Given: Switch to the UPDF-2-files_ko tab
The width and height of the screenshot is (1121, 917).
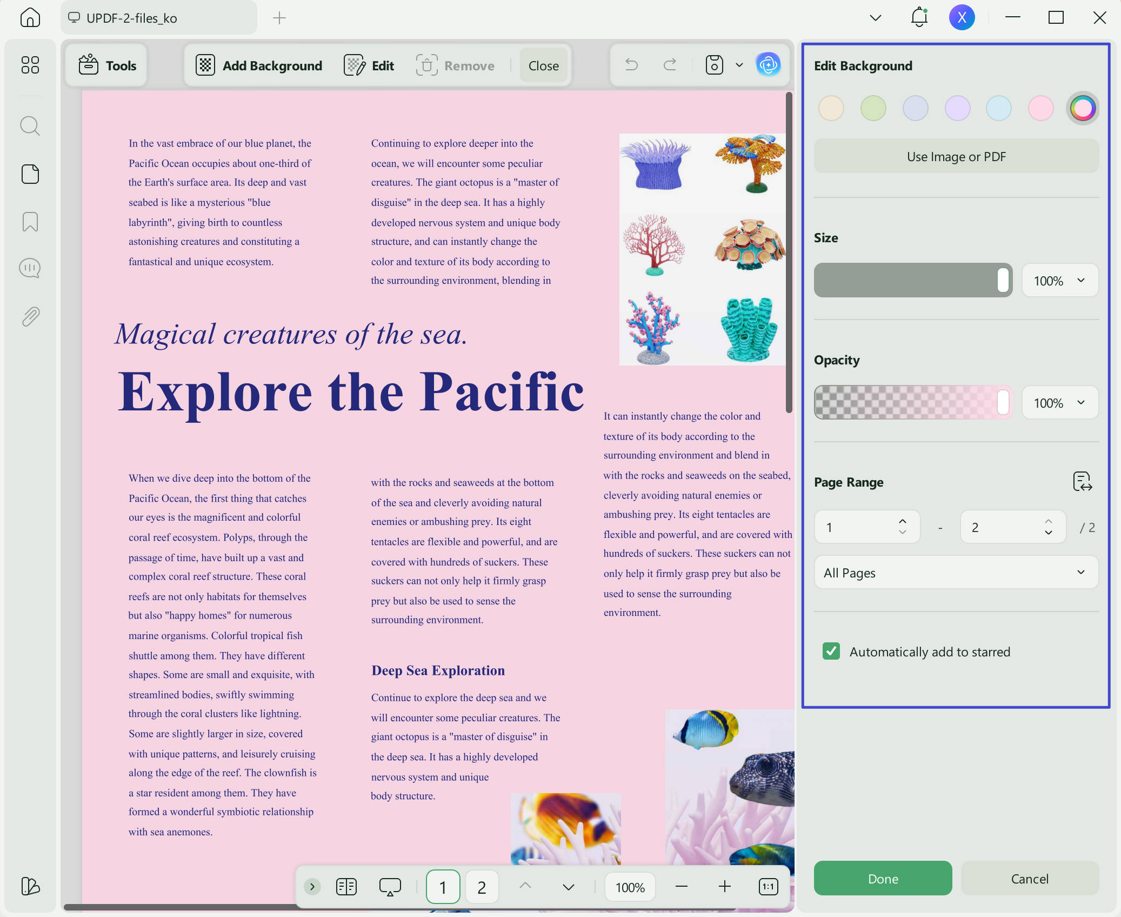Looking at the screenshot, I should 159,18.
